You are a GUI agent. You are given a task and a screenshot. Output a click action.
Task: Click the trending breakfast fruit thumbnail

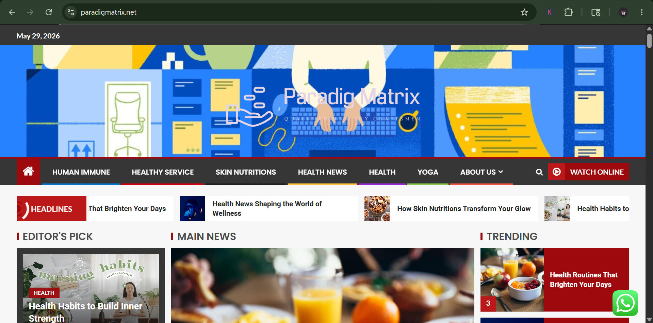pyautogui.click(x=512, y=280)
